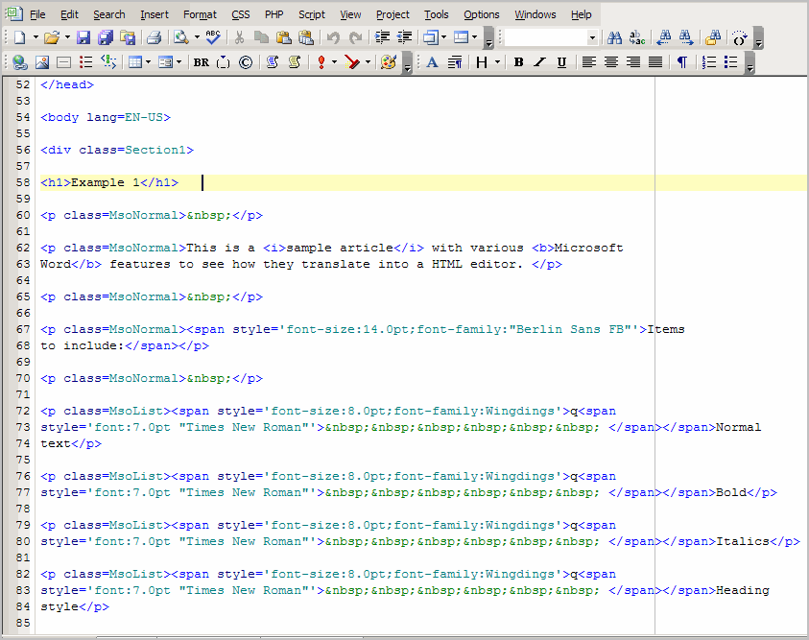Click inside the search text input field
The image size is (809, 640).
pyautogui.click(x=546, y=37)
